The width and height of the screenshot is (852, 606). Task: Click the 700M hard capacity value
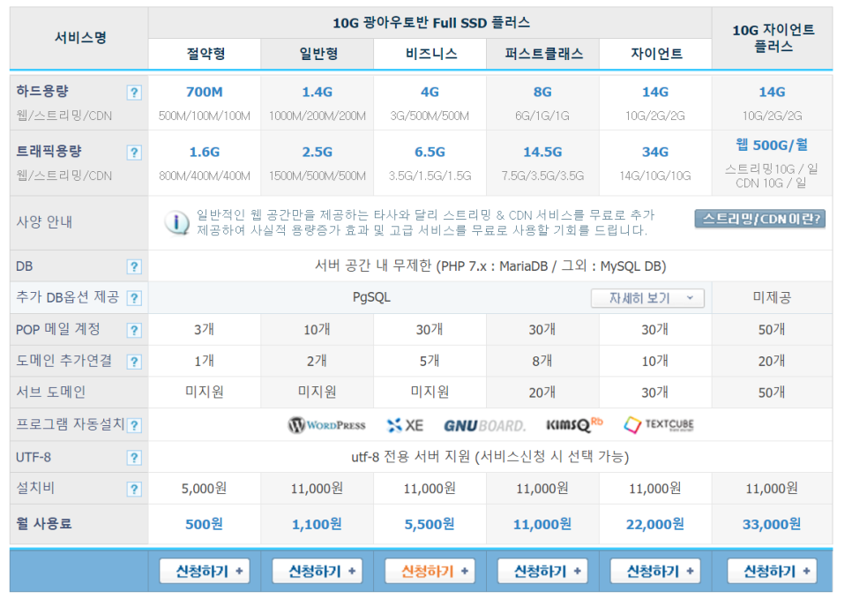pos(205,93)
